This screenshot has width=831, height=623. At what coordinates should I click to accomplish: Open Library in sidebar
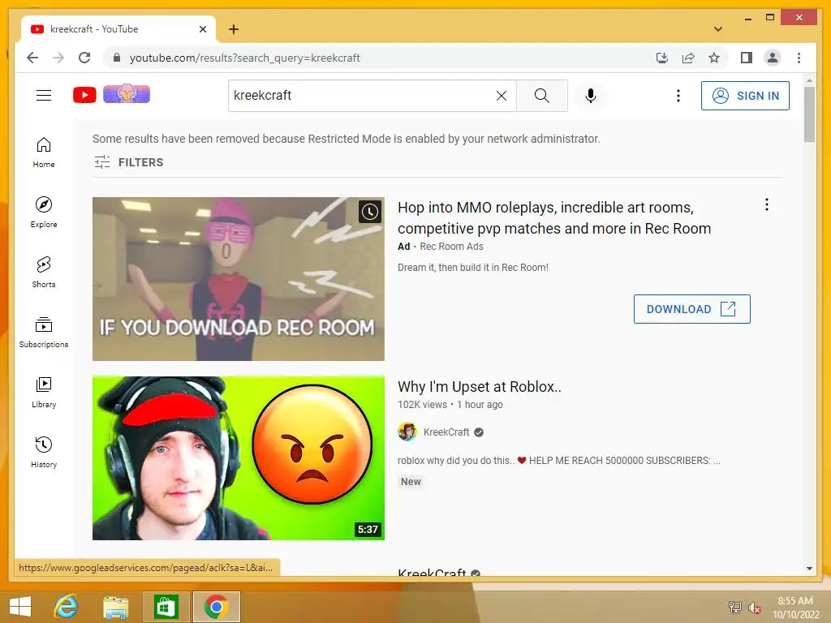click(44, 392)
